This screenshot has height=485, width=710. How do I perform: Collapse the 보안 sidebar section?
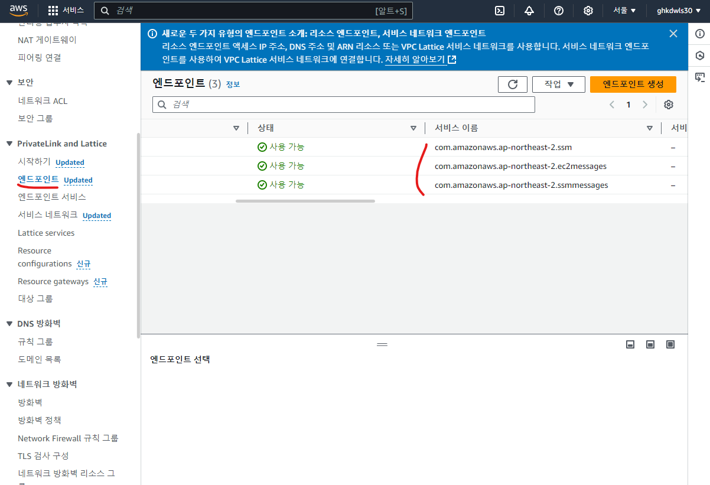pos(9,83)
